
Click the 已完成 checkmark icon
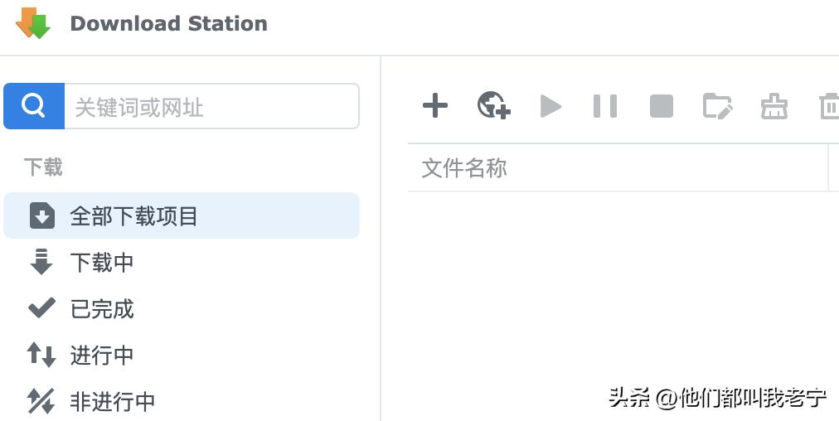[41, 309]
